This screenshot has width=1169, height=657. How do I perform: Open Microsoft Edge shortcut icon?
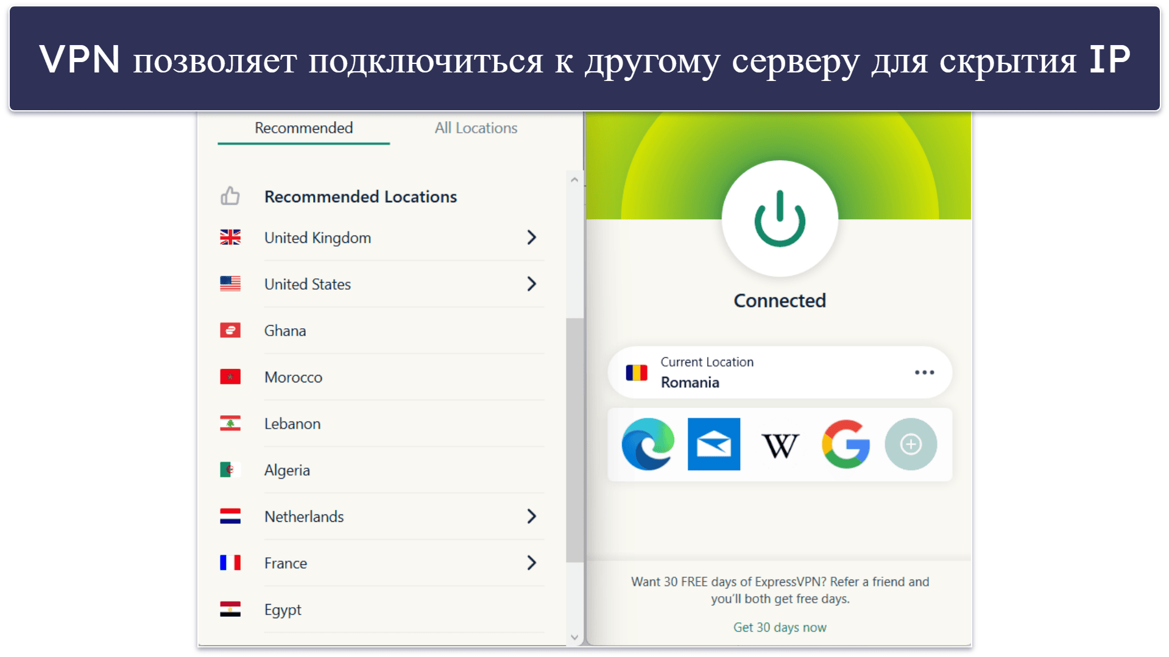tap(648, 444)
